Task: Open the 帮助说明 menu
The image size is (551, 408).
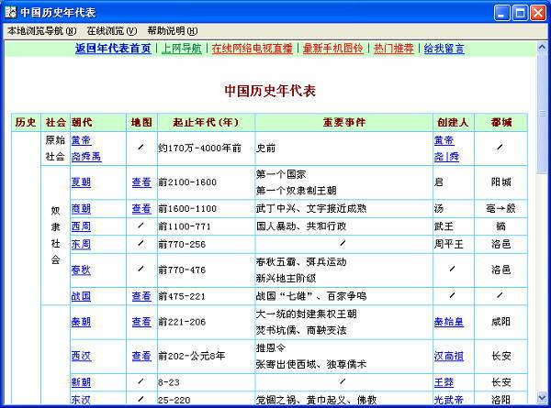Action: pos(173,31)
